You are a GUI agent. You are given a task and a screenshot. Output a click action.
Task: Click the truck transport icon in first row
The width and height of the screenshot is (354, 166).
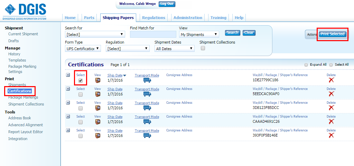point(147,80)
